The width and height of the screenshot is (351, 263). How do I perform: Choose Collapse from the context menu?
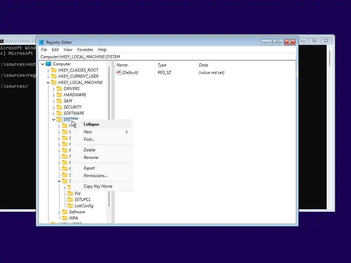102,124
